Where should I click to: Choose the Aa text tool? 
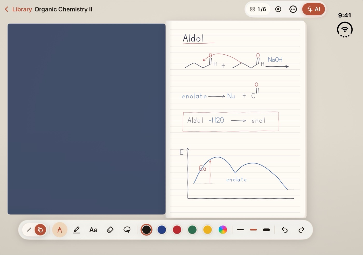(x=93, y=230)
